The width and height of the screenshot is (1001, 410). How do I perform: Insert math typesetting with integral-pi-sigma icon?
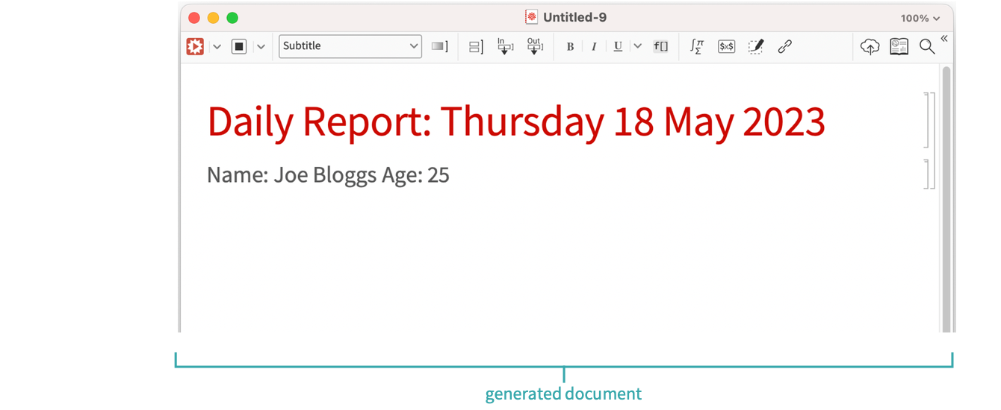point(696,46)
